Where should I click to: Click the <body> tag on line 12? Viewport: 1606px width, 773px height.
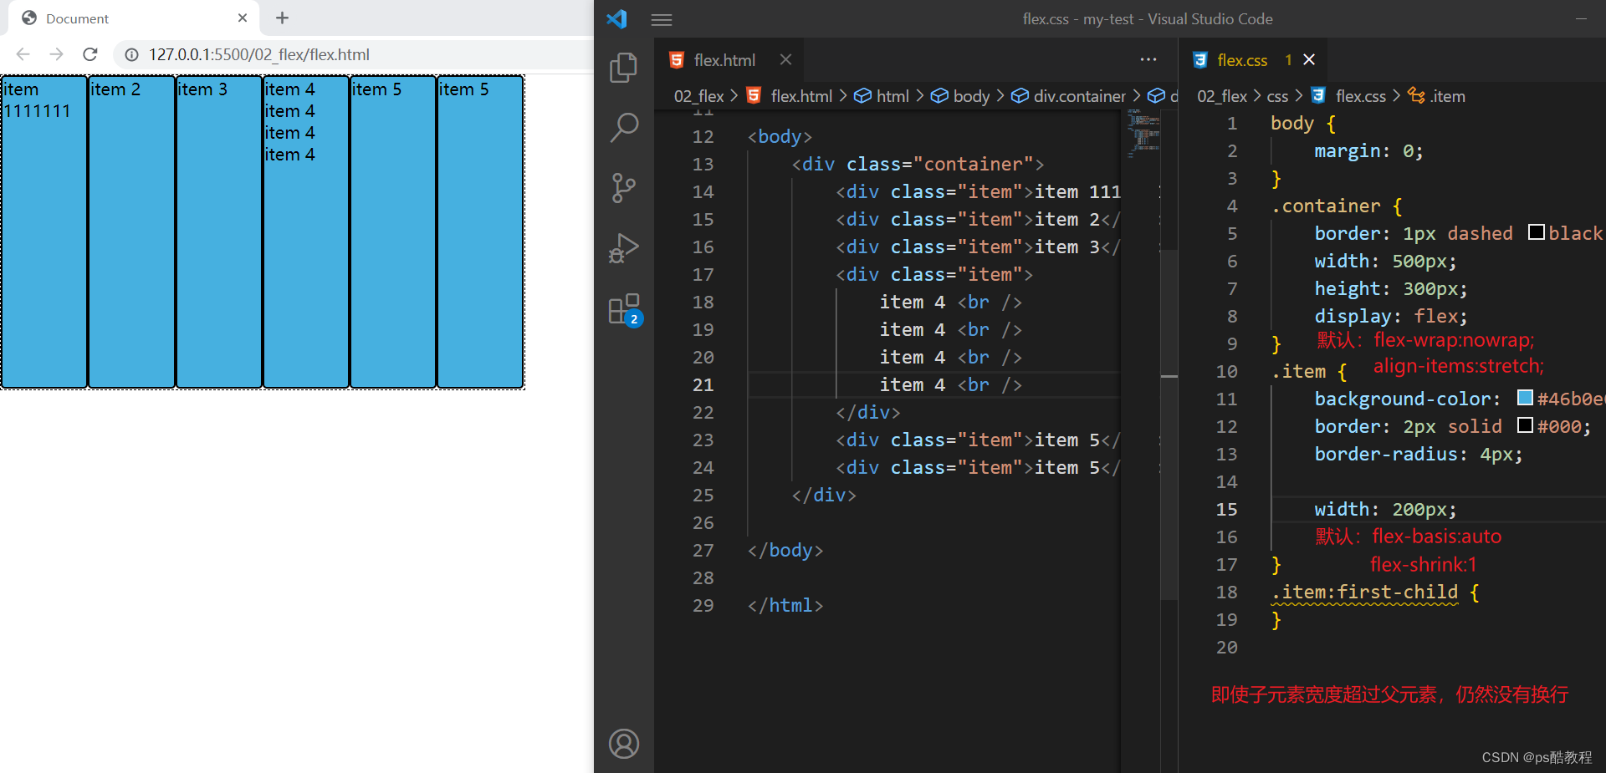[x=780, y=136]
